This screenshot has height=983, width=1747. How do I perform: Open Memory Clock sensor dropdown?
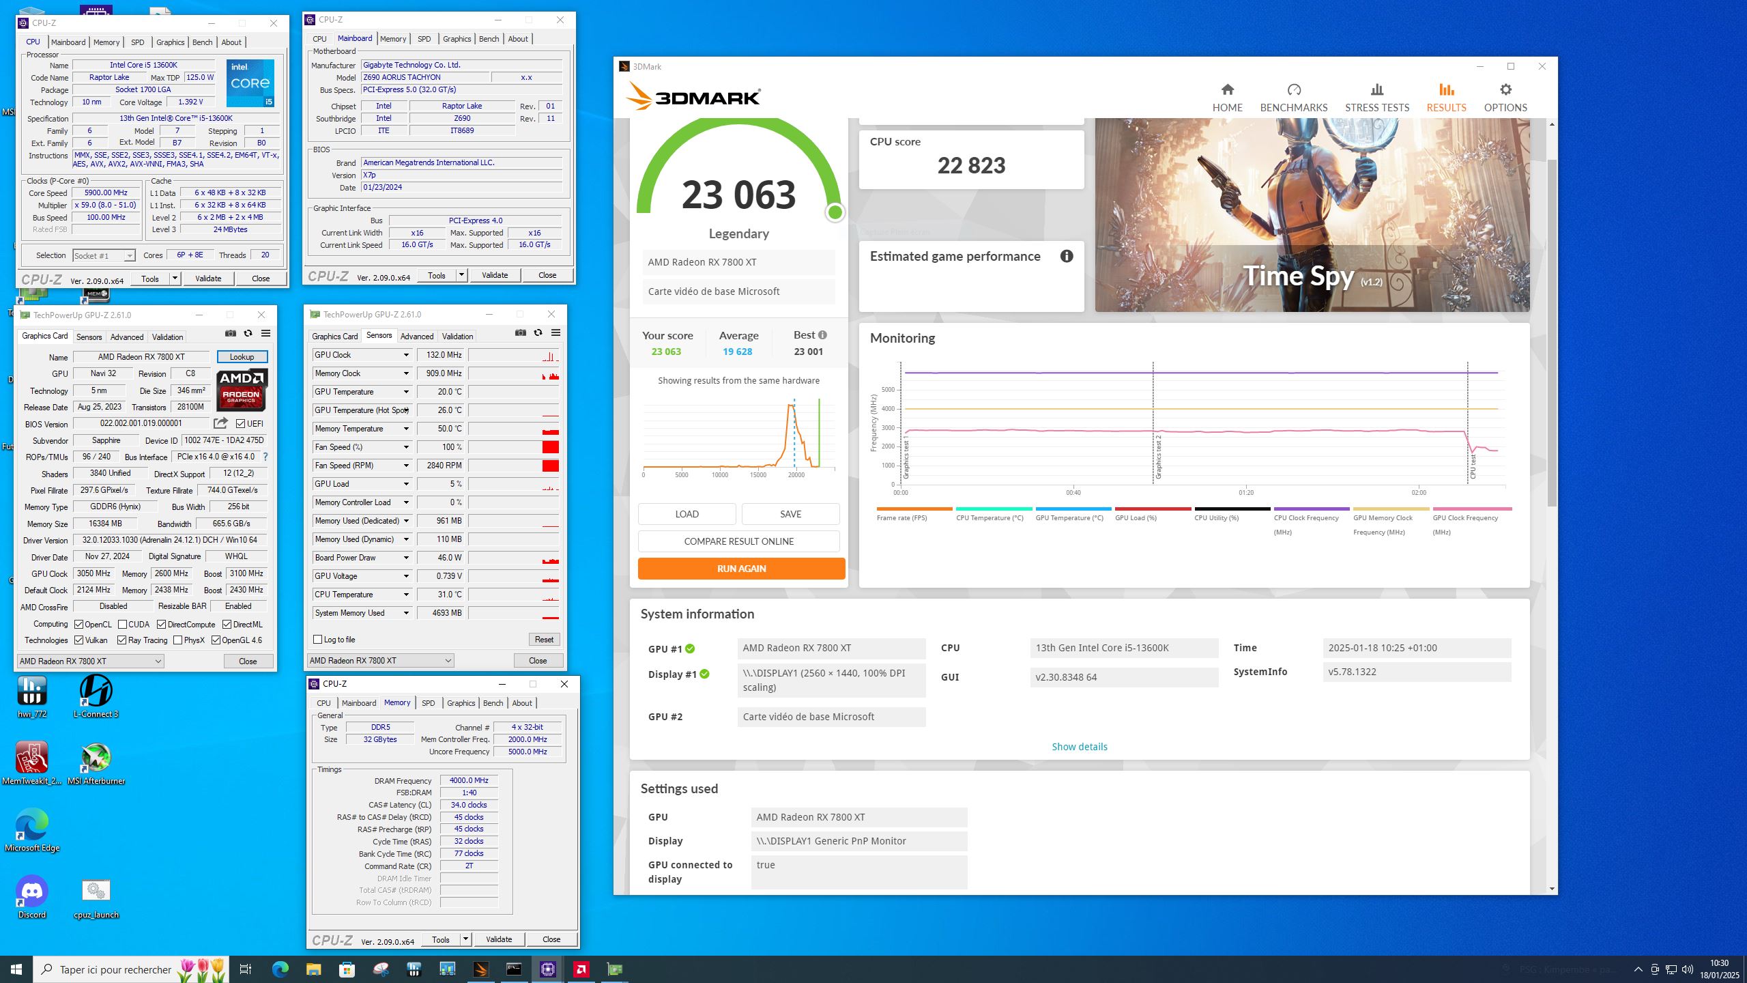tap(405, 373)
